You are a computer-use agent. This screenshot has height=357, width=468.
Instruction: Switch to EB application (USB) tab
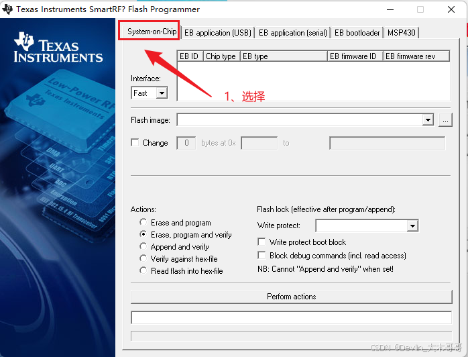pos(218,33)
